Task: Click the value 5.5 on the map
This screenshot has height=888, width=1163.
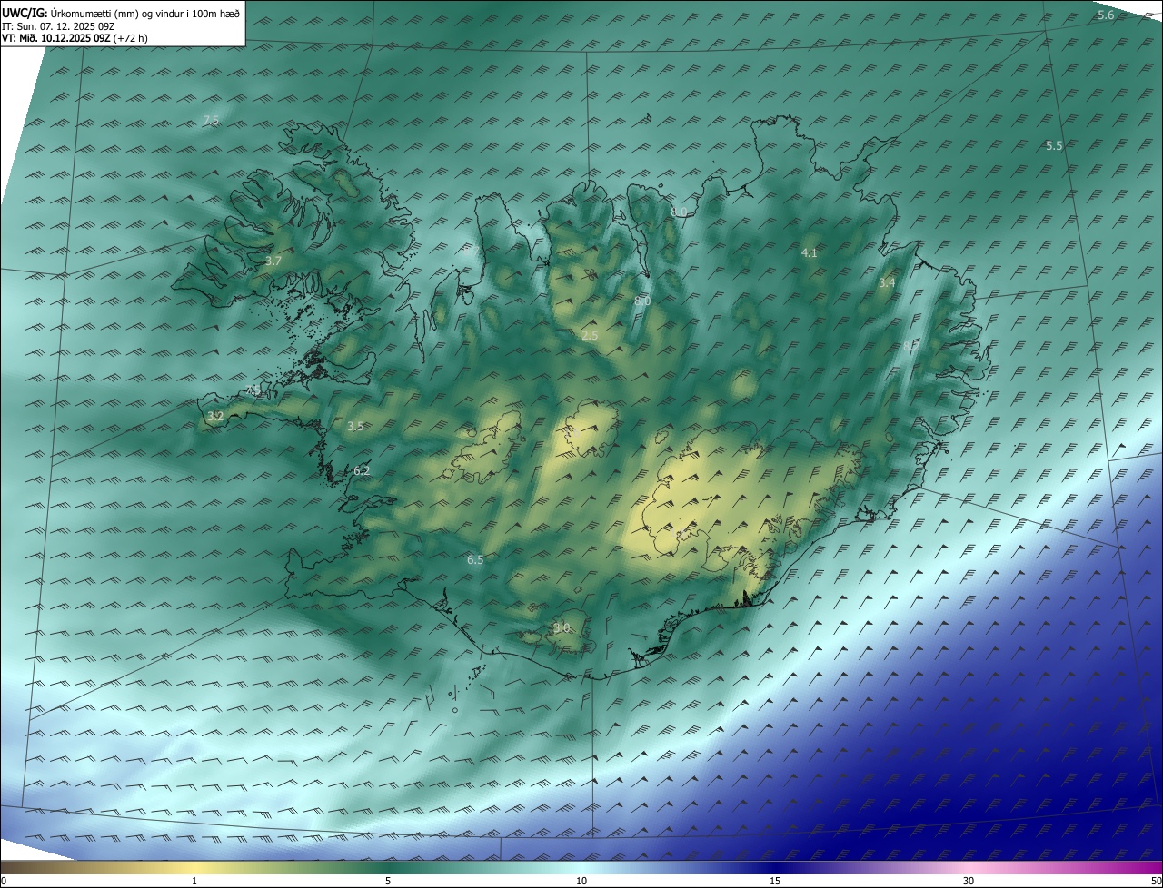Action: (1054, 145)
